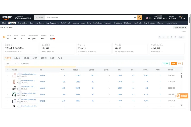The width and height of the screenshot is (191, 127).
Task: Open the EN language dropdown
Action: click(149, 18)
